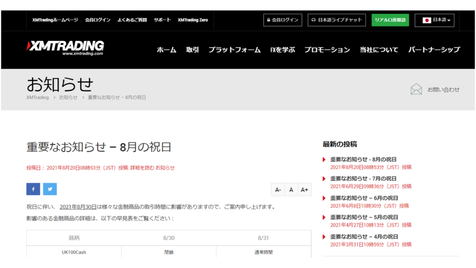The height and width of the screenshot is (268, 476).
Task: Open the パートナーシップ main menu item
Action: 434,50
